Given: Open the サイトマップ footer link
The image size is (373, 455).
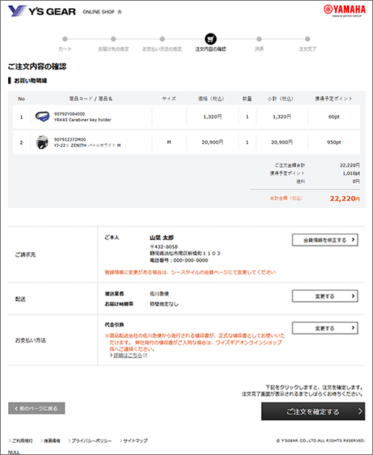Looking at the screenshot, I should point(135,441).
